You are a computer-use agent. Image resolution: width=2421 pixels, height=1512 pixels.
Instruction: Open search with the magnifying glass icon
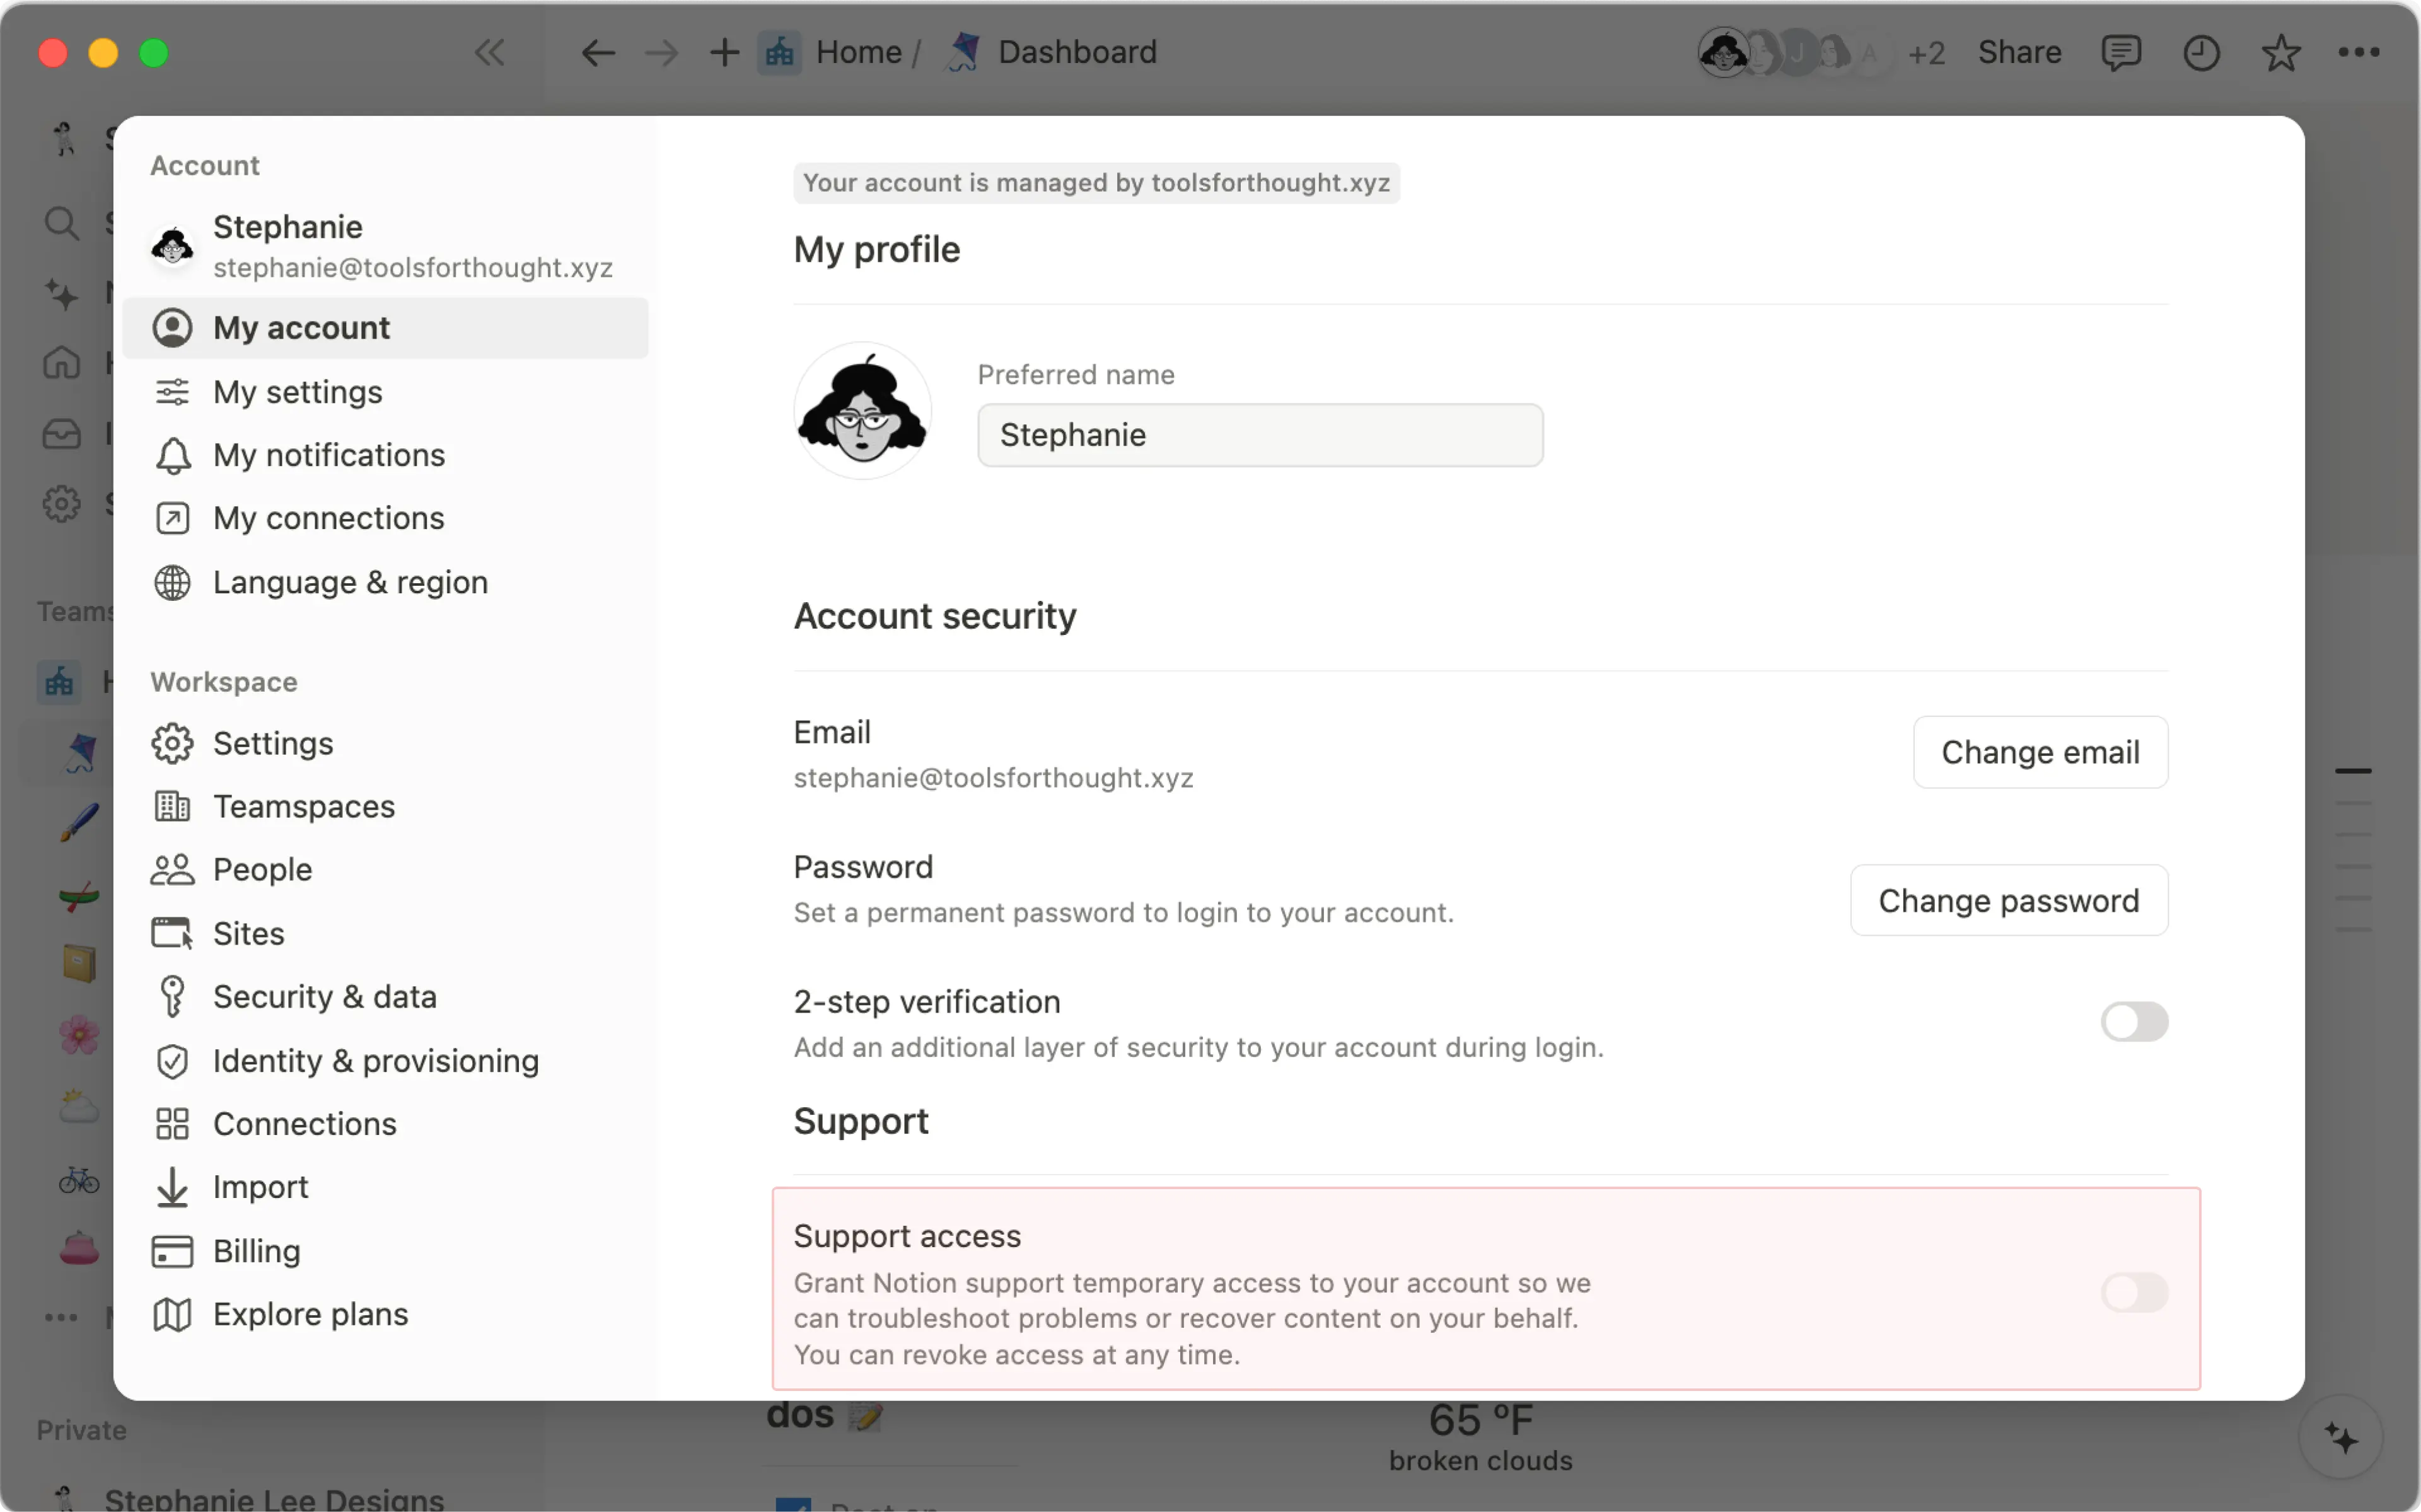coord(62,223)
